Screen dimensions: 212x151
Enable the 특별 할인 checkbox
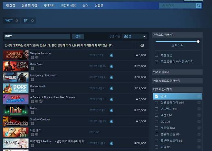157,55
